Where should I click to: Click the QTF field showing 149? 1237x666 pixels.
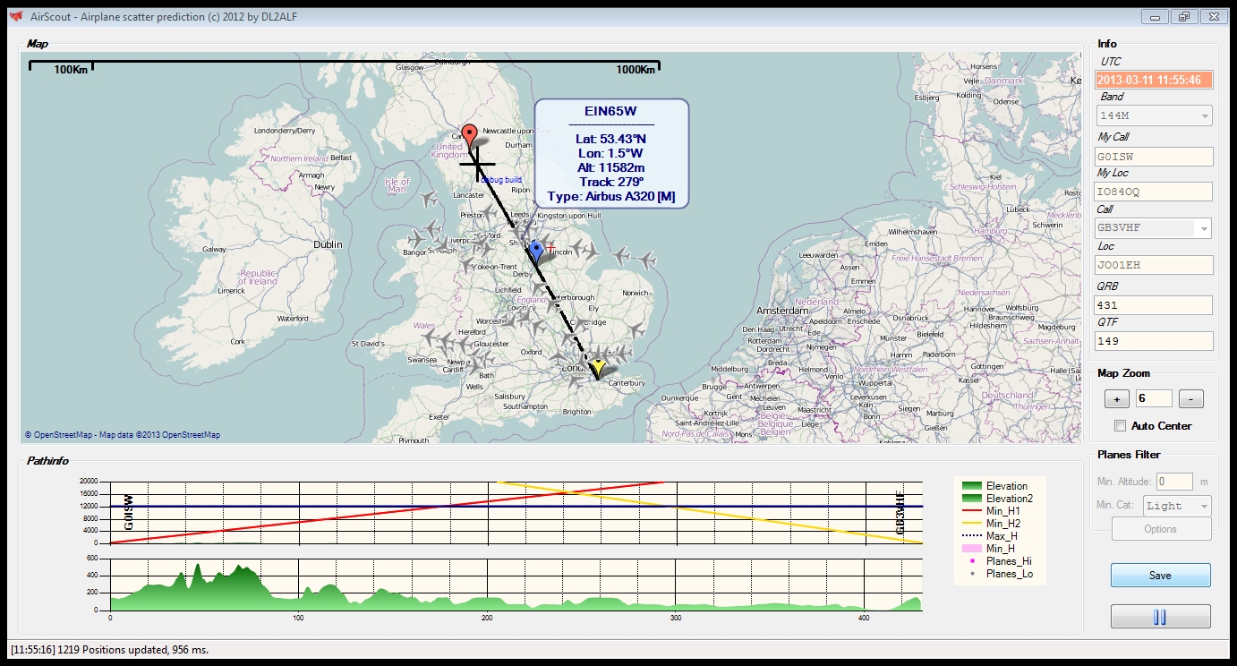coord(1155,341)
